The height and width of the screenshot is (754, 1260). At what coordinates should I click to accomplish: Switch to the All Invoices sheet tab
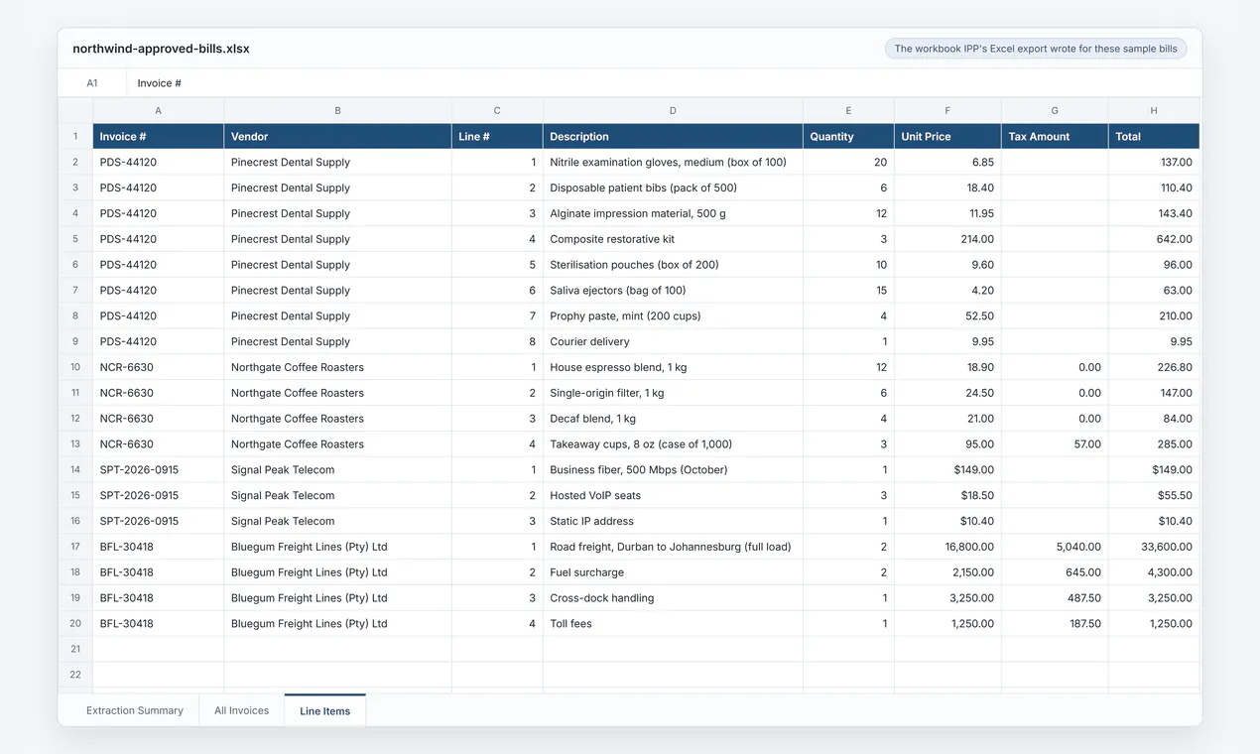point(242,710)
